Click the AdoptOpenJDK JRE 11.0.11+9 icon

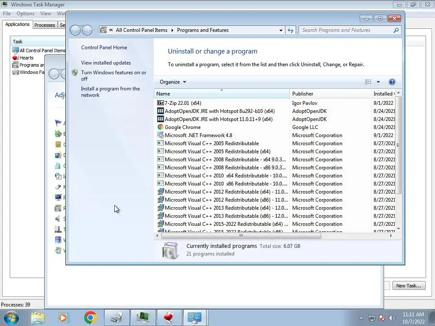tap(160, 119)
